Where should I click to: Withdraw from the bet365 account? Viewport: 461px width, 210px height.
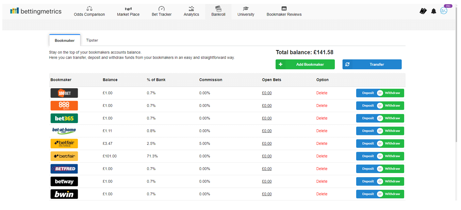click(393, 118)
